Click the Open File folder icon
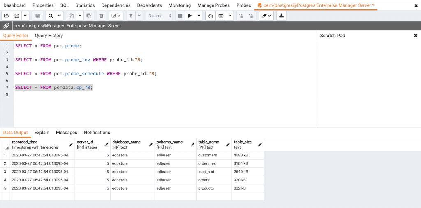The width and height of the screenshot is (421, 208). (7, 16)
